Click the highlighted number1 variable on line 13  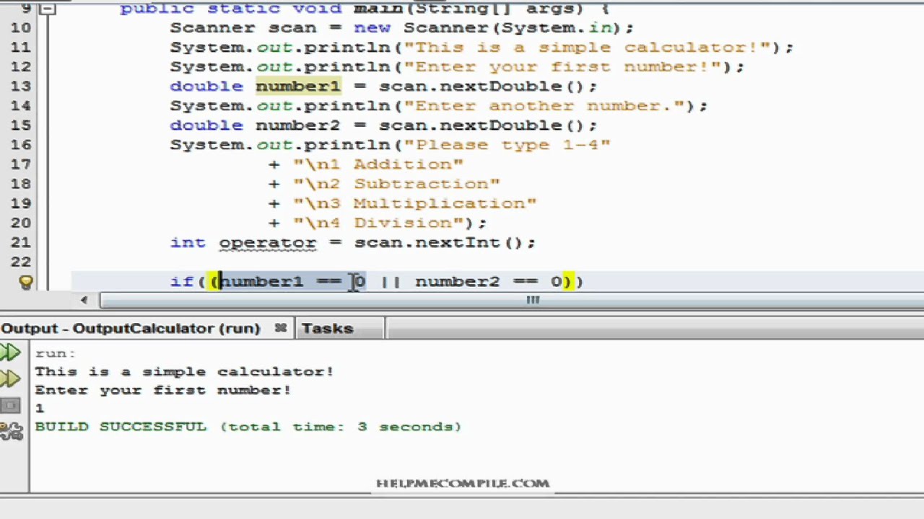coord(297,86)
